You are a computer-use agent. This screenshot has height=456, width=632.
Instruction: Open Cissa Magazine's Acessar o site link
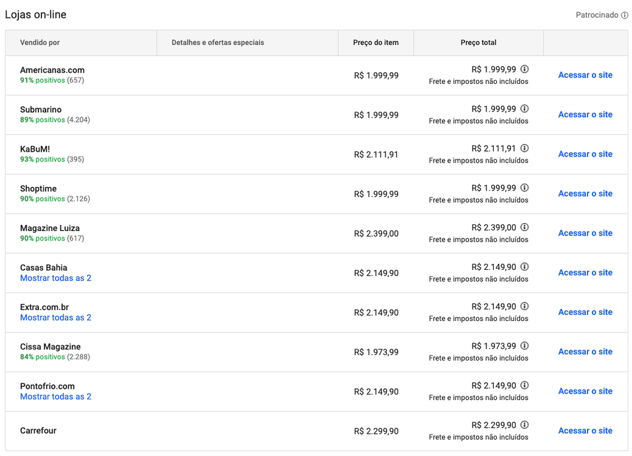point(585,351)
